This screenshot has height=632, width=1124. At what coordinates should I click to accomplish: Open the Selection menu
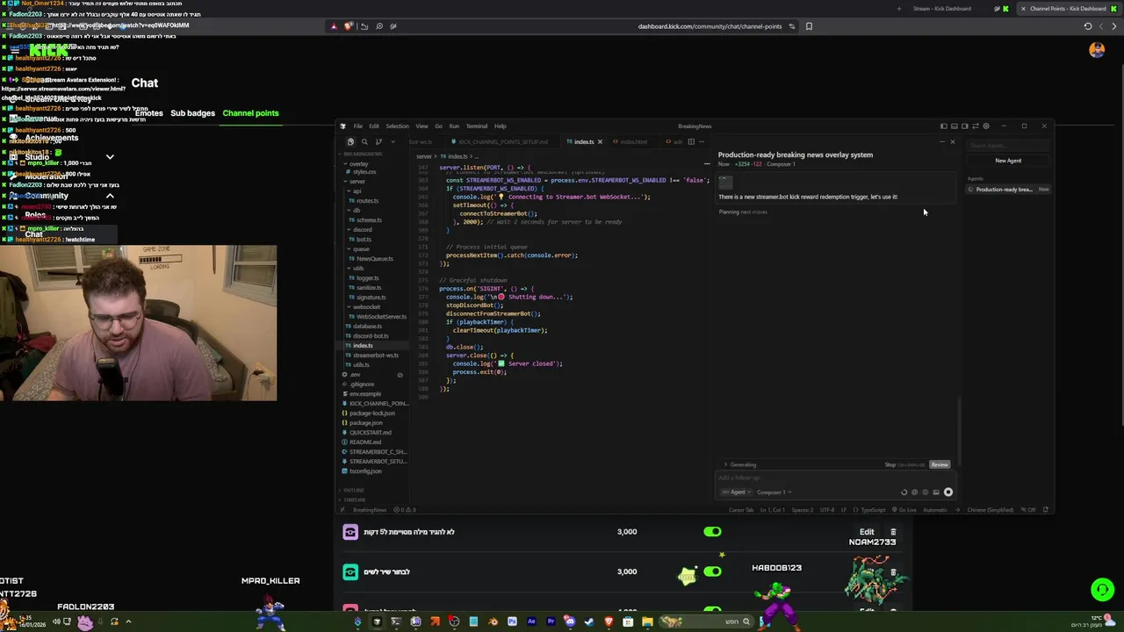(x=397, y=126)
